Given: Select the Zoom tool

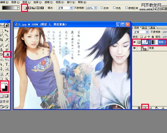Looking at the screenshot, I should pyautogui.click(x=7, y=79).
